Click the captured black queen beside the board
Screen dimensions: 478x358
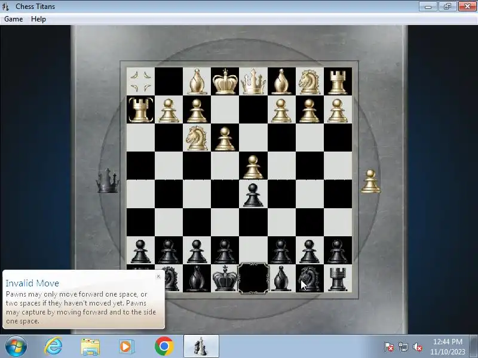click(108, 181)
